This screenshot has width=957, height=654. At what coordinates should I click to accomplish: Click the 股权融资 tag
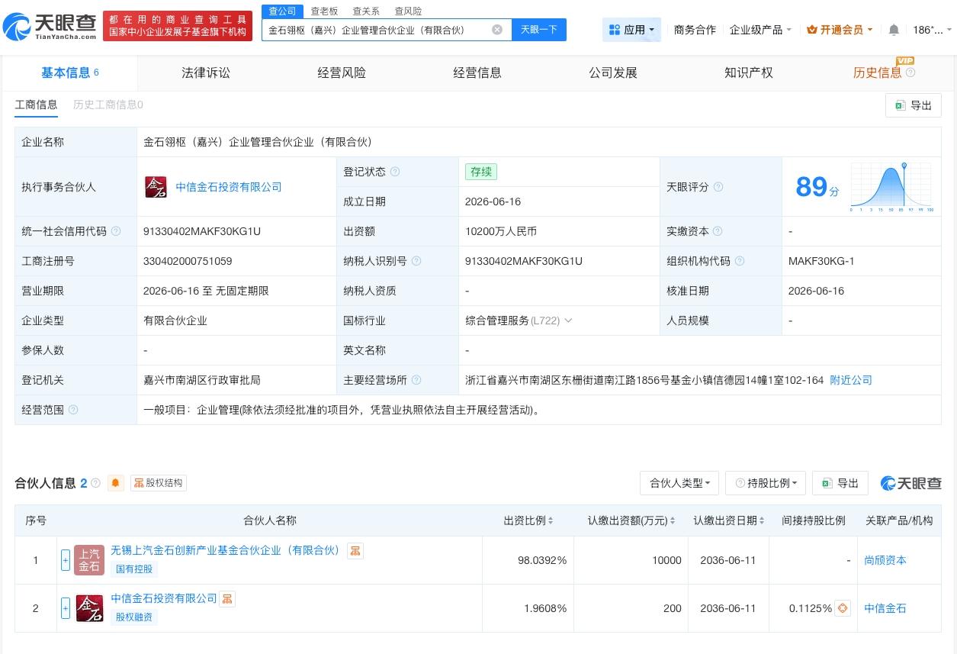(134, 617)
